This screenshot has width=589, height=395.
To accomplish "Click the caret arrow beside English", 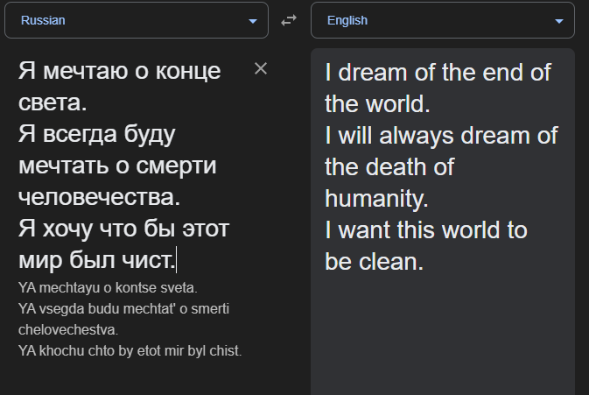I will pyautogui.click(x=559, y=21).
